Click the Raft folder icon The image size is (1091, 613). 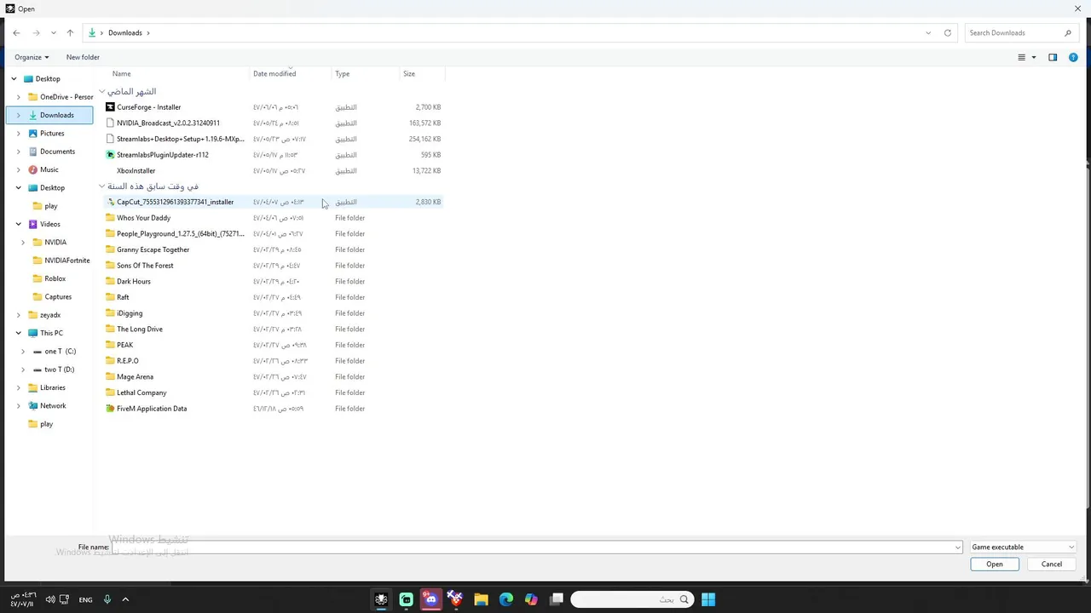pos(110,297)
